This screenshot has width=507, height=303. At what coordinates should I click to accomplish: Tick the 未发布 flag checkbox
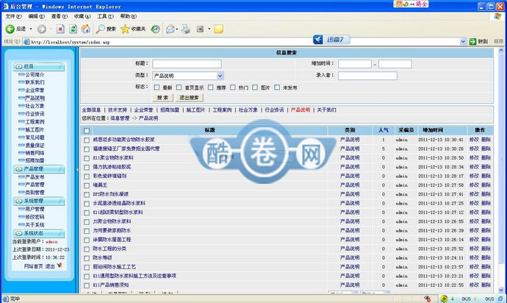click(277, 88)
